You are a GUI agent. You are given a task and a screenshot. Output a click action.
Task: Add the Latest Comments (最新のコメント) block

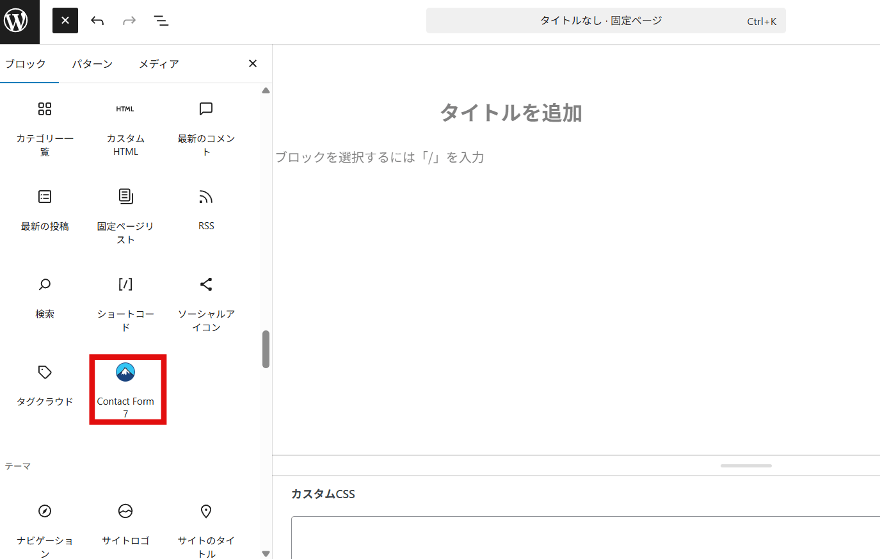pos(206,128)
